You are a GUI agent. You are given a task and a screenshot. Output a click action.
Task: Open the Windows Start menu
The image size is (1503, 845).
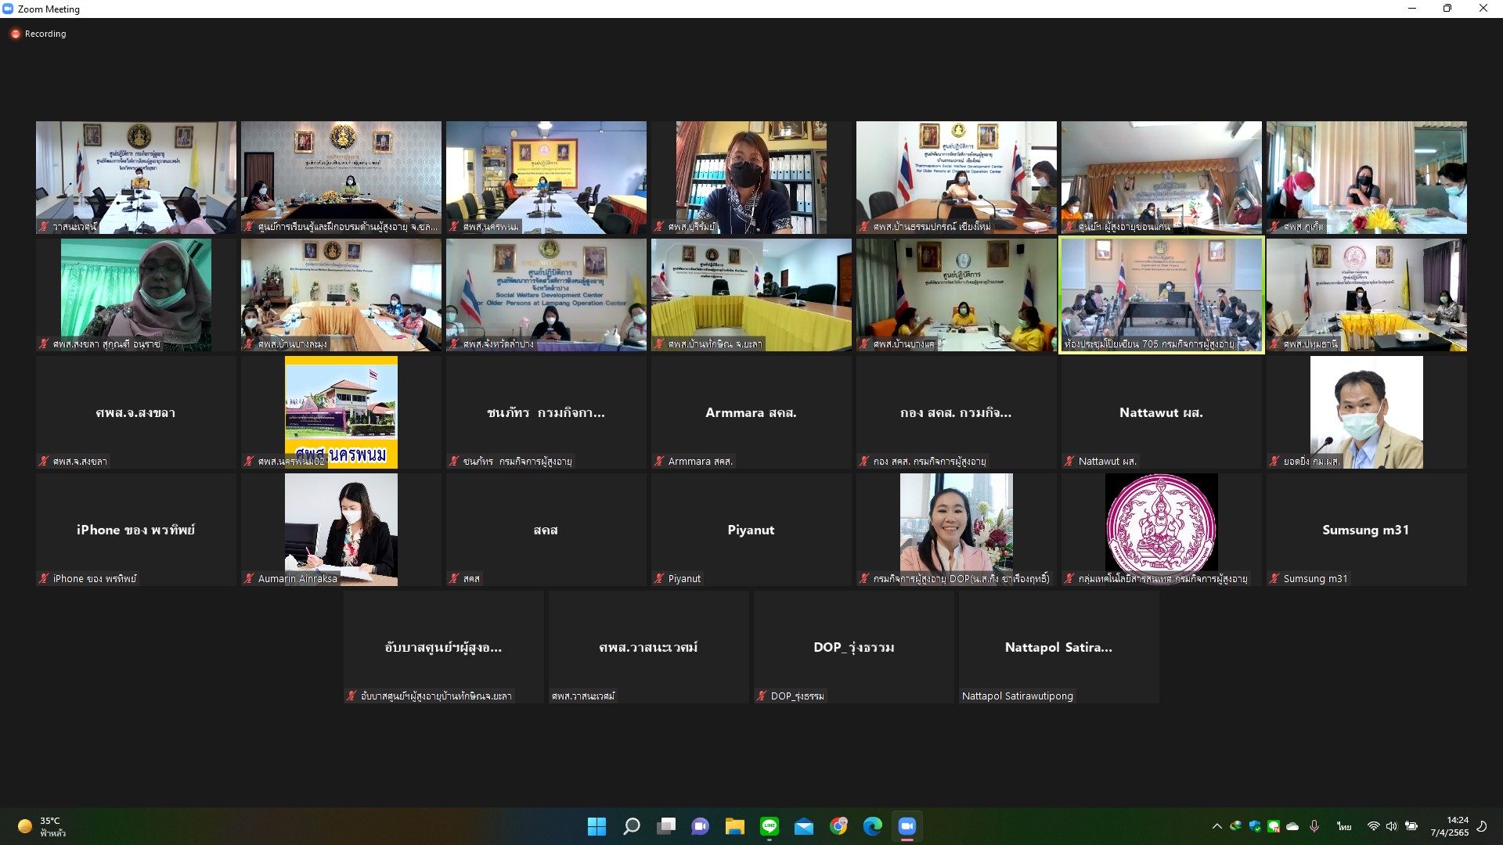(x=597, y=826)
